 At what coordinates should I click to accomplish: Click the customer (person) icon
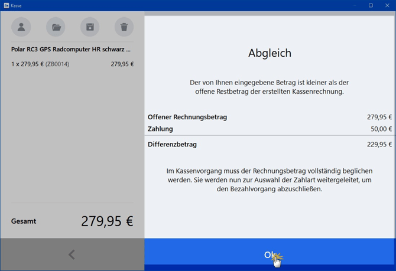click(x=21, y=27)
